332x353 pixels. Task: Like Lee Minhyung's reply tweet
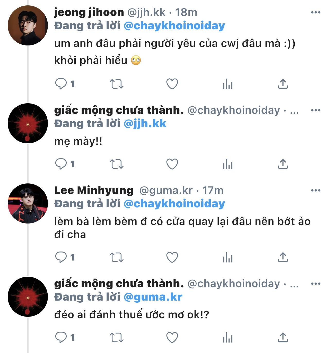click(172, 257)
